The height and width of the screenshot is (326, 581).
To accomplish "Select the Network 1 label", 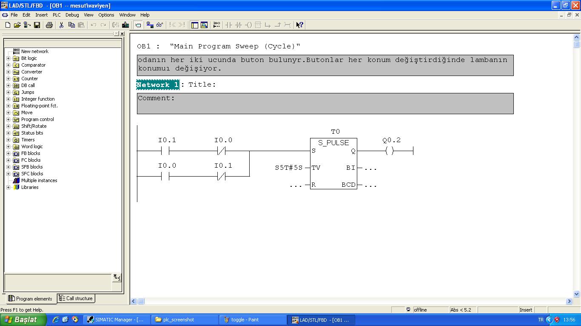I will click(x=158, y=85).
